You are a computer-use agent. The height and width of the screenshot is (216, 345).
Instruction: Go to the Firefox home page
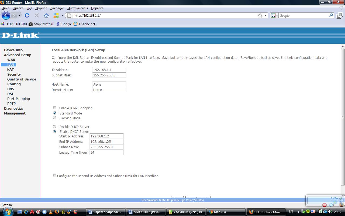[46, 15]
